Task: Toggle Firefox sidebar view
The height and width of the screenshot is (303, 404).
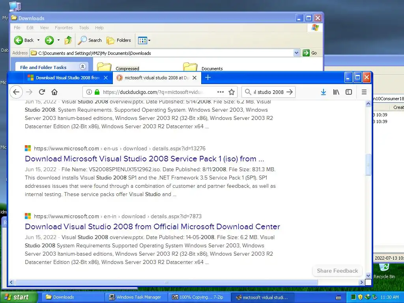Action: pos(349,92)
